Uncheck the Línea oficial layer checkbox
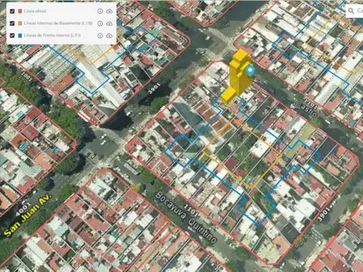363x272 pixels. point(12,11)
